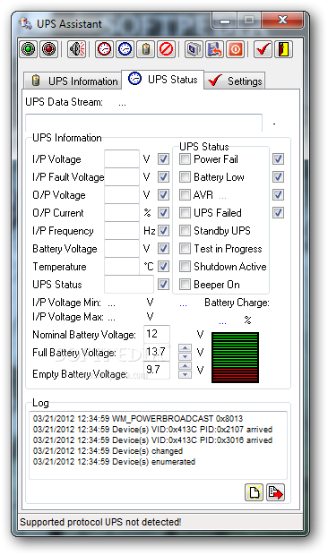Toggle checked box right of UPS Failed
This screenshot has width=328, height=555.
[x=278, y=213]
